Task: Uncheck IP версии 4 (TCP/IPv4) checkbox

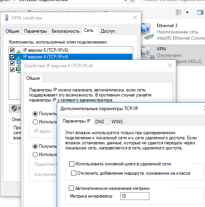Action: (x=12, y=57)
